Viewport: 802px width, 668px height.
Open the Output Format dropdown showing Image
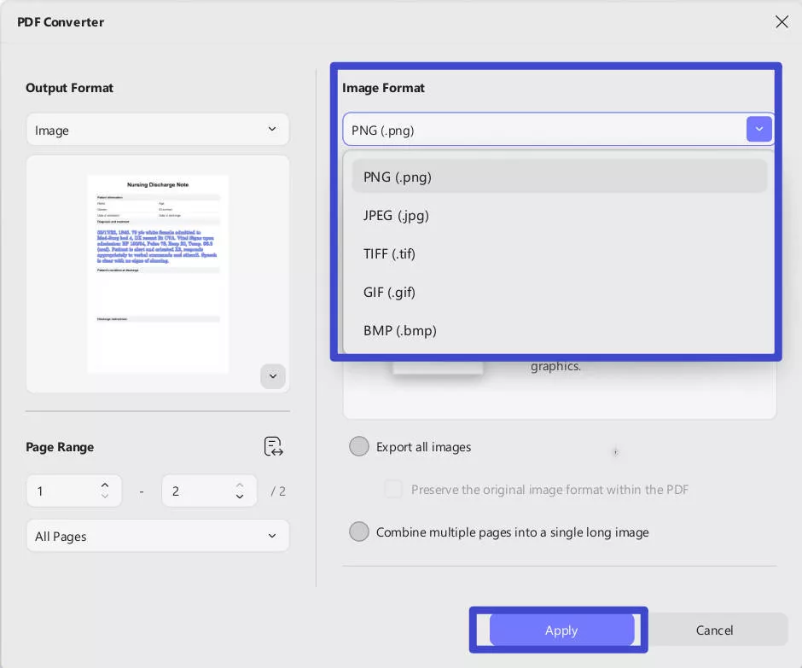pyautogui.click(x=158, y=130)
